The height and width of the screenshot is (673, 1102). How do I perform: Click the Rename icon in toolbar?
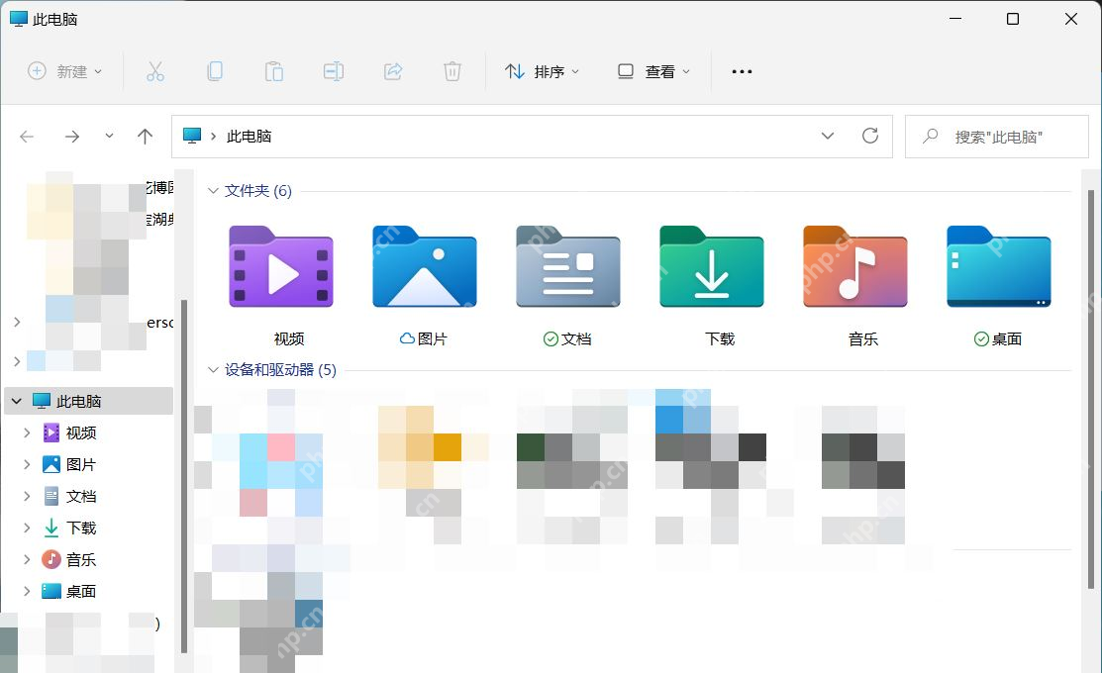333,71
